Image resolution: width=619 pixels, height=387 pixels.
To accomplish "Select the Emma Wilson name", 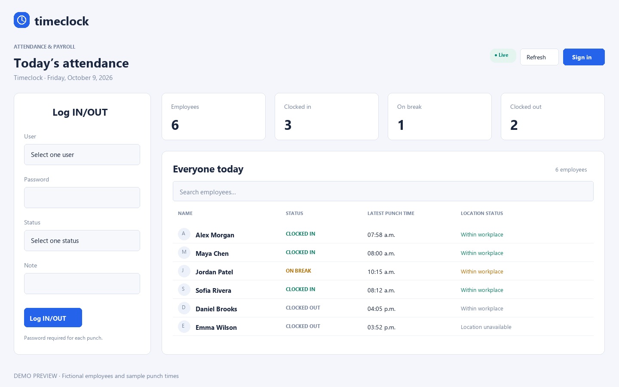I will click(216, 328).
